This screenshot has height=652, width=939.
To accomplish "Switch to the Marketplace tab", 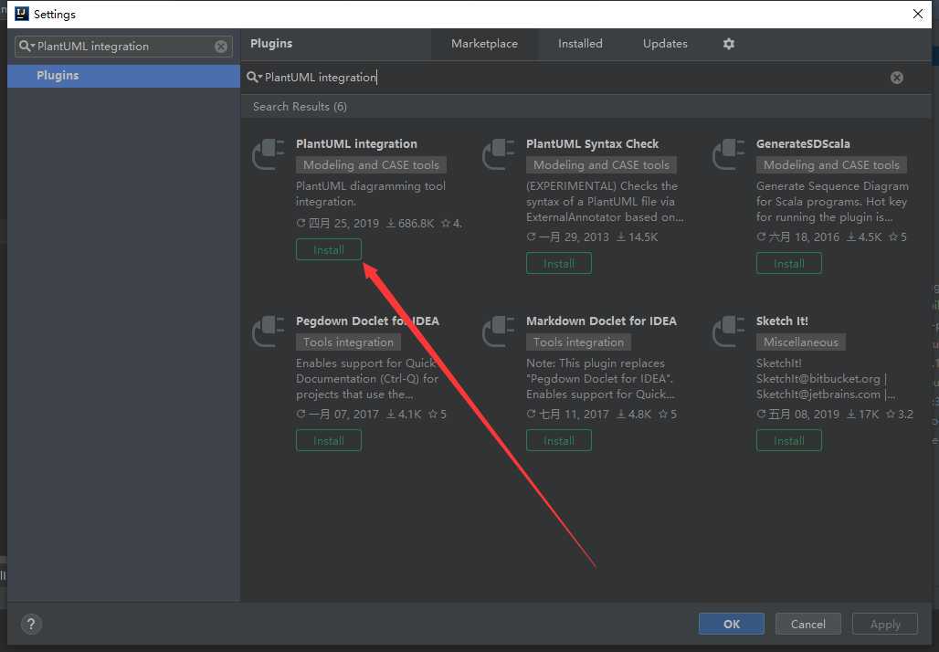I will (x=484, y=44).
